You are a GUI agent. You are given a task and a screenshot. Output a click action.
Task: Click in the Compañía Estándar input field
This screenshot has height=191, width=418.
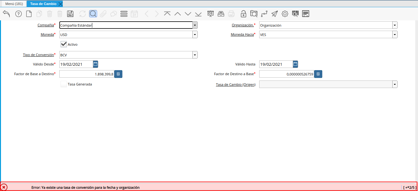pyautogui.click(x=126, y=25)
